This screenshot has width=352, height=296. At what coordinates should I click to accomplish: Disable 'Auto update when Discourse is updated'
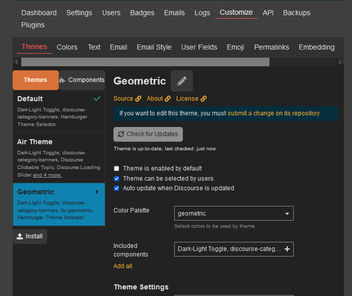click(116, 188)
